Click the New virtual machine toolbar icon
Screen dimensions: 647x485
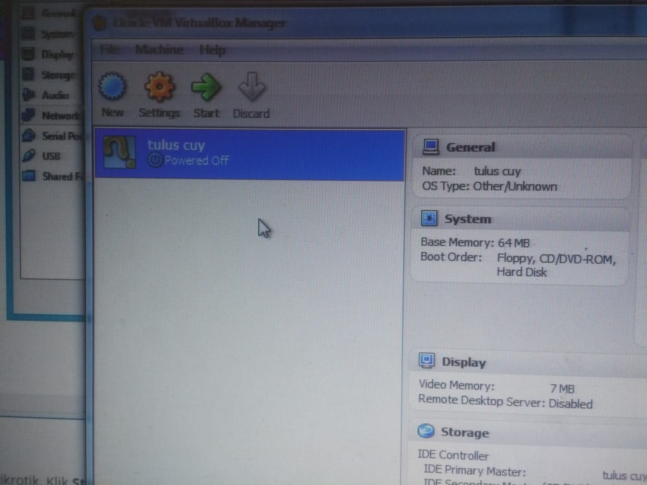click(x=112, y=86)
